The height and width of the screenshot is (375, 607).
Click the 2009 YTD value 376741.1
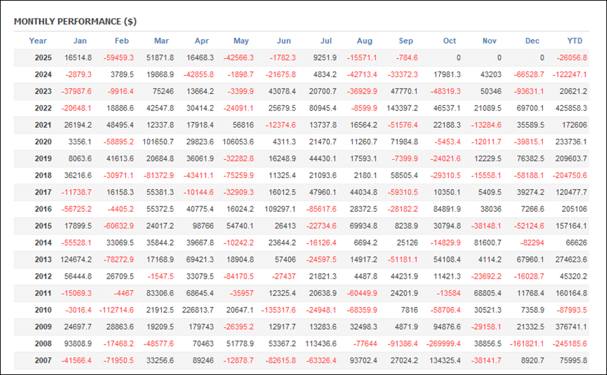tap(569, 327)
